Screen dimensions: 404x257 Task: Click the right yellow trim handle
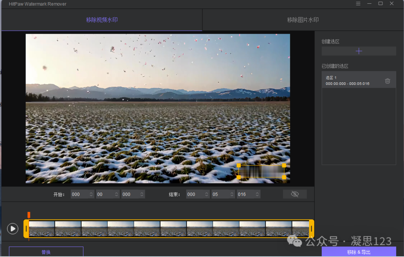312,229
